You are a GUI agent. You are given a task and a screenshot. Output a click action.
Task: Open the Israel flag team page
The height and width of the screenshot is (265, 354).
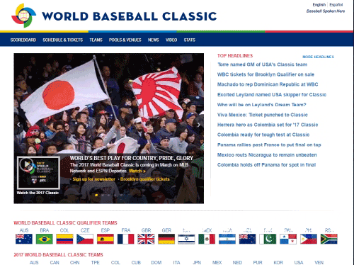pos(186,239)
